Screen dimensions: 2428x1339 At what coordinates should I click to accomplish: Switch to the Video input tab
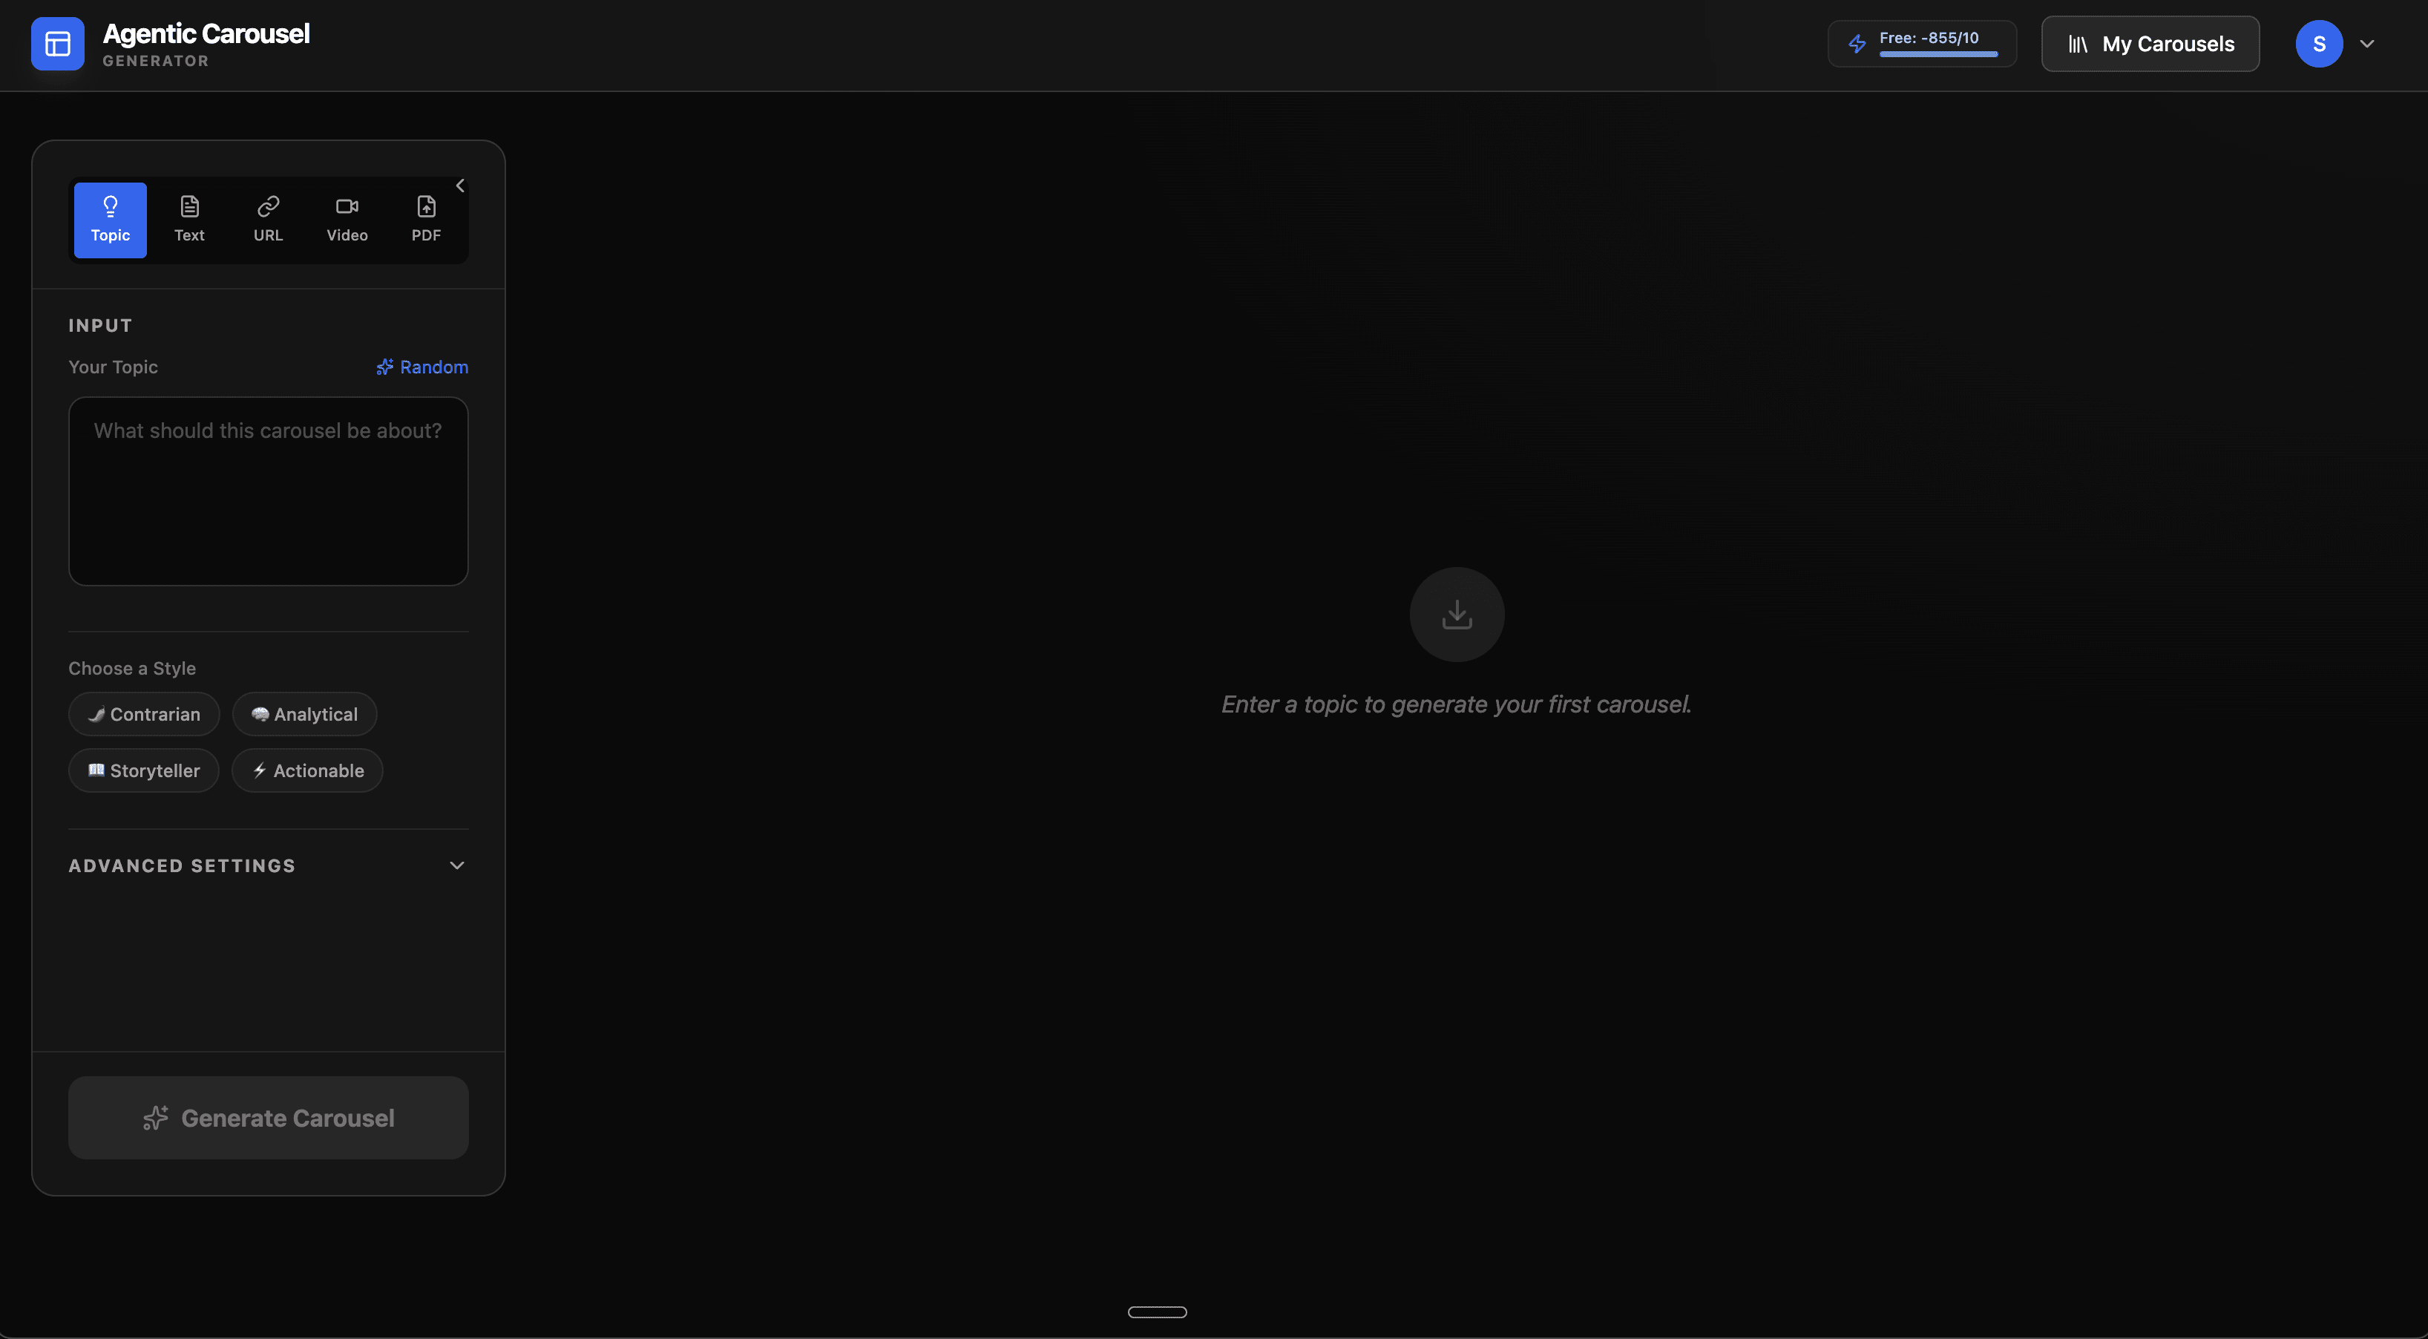point(347,220)
